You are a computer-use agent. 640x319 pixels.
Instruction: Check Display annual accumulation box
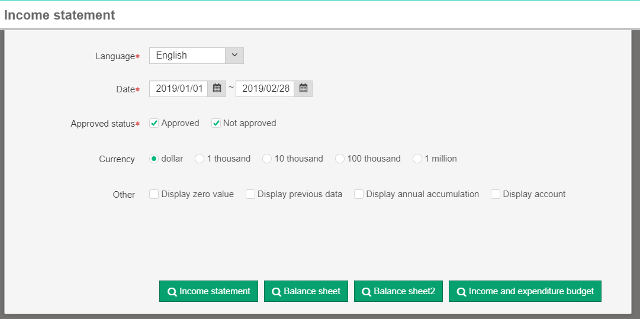[x=359, y=194]
